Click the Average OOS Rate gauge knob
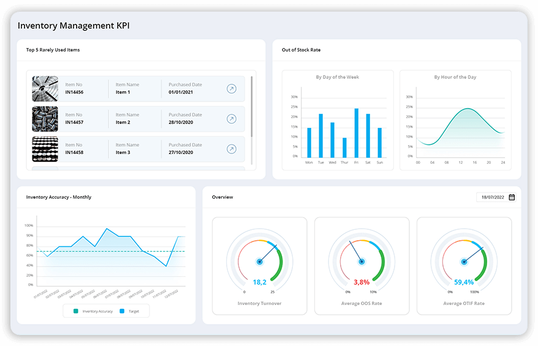 pyautogui.click(x=362, y=262)
